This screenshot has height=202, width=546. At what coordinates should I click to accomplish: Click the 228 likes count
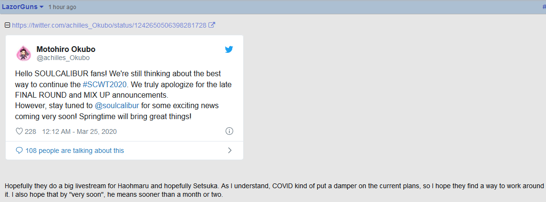(x=31, y=131)
